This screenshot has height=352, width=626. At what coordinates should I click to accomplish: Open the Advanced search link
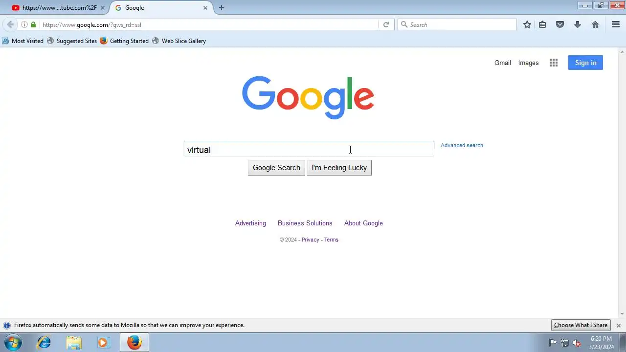pos(462,145)
